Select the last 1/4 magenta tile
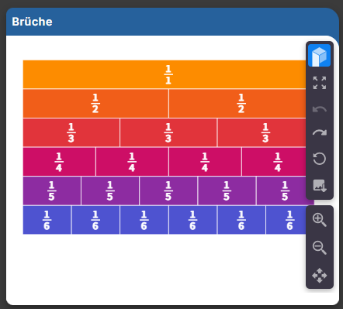The height and width of the screenshot is (309, 343). point(274,162)
